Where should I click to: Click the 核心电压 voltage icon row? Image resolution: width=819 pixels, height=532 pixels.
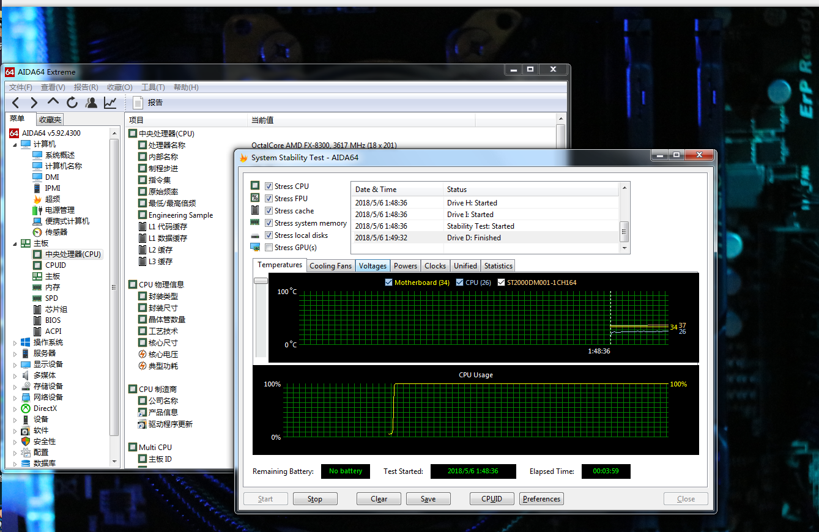pyautogui.click(x=158, y=355)
